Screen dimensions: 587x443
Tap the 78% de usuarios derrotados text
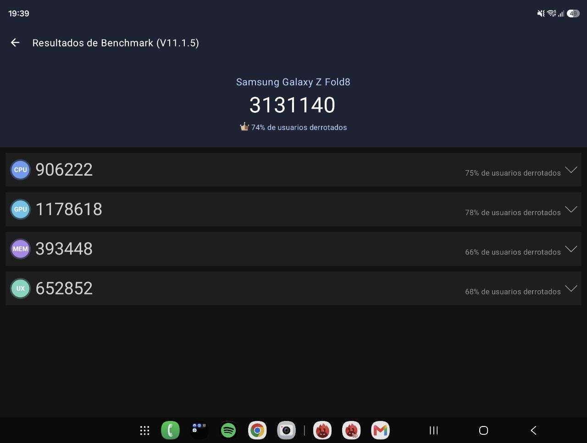(513, 212)
